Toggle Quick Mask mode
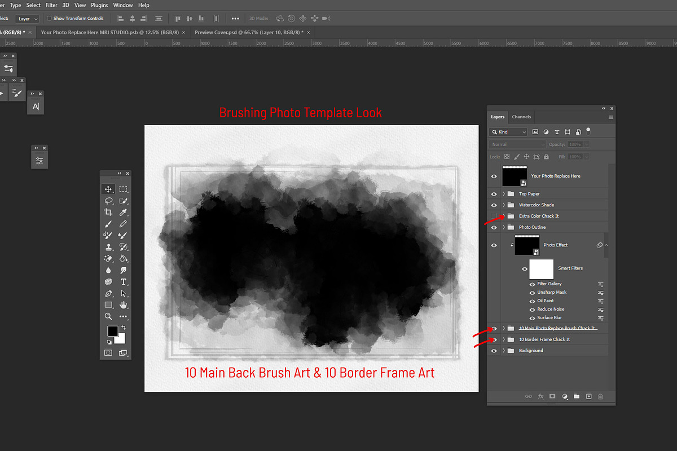This screenshot has width=677, height=451. 108,353
